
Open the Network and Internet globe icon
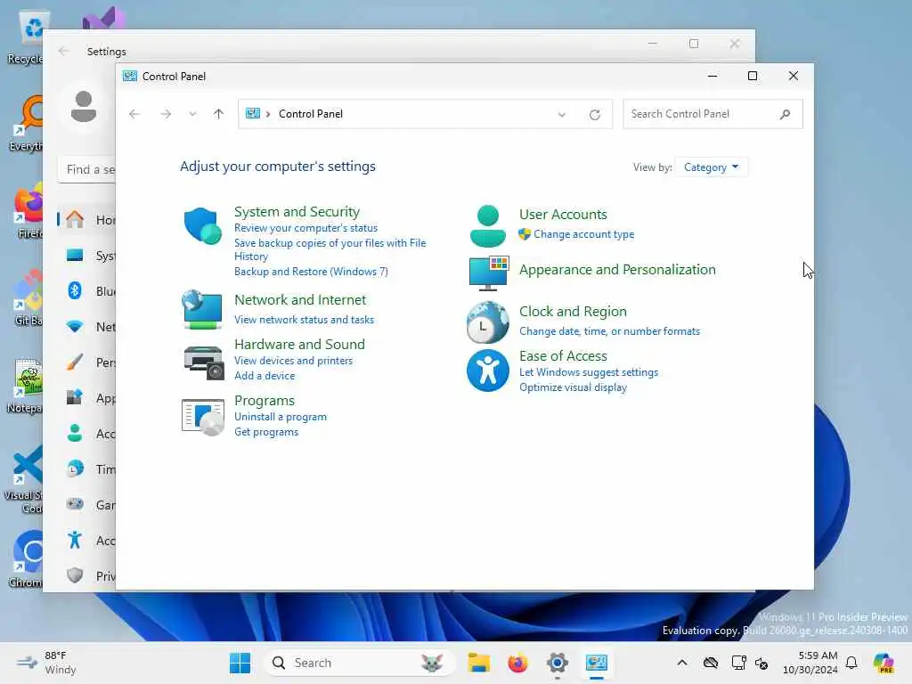tap(202, 309)
